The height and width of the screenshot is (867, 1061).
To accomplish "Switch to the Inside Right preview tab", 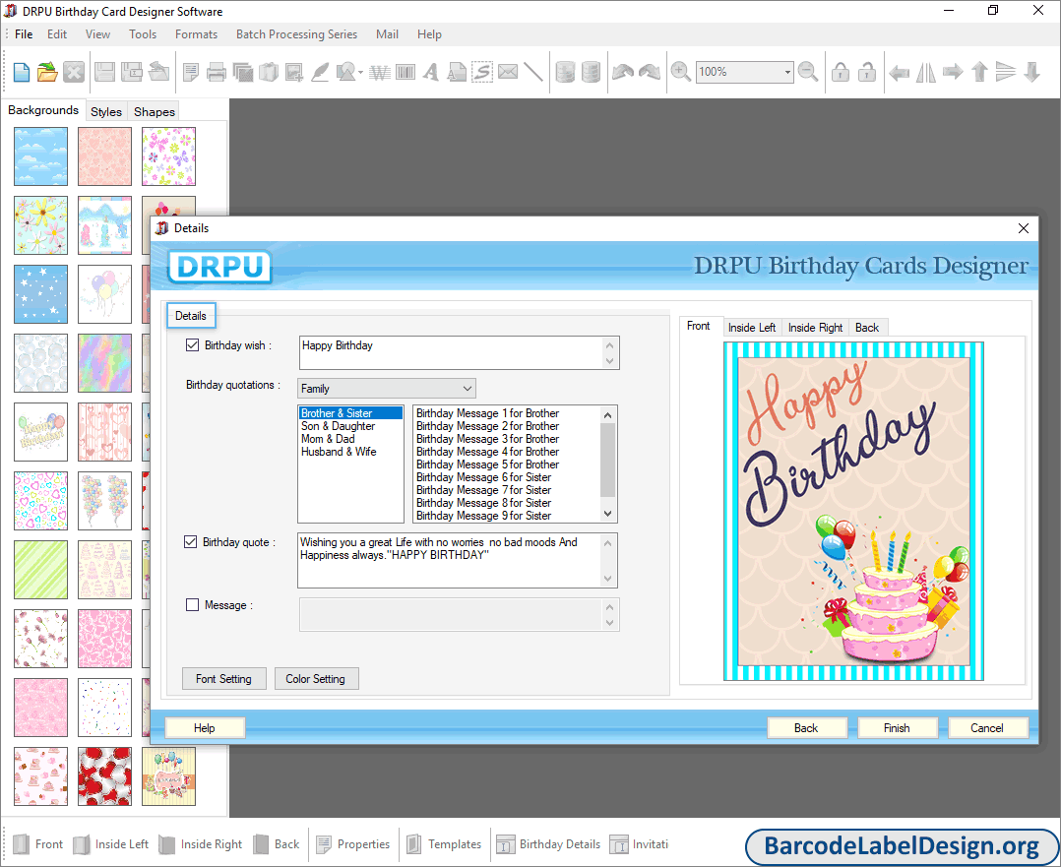I will [815, 328].
